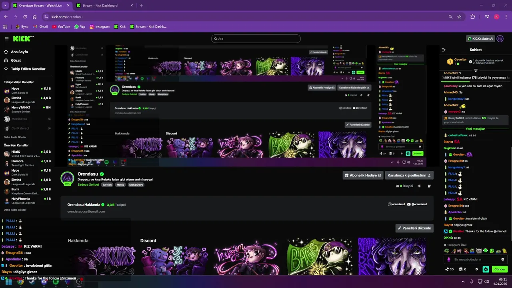Open HilalQ recommended channel
The image size is (512, 288).
tap(27, 154)
